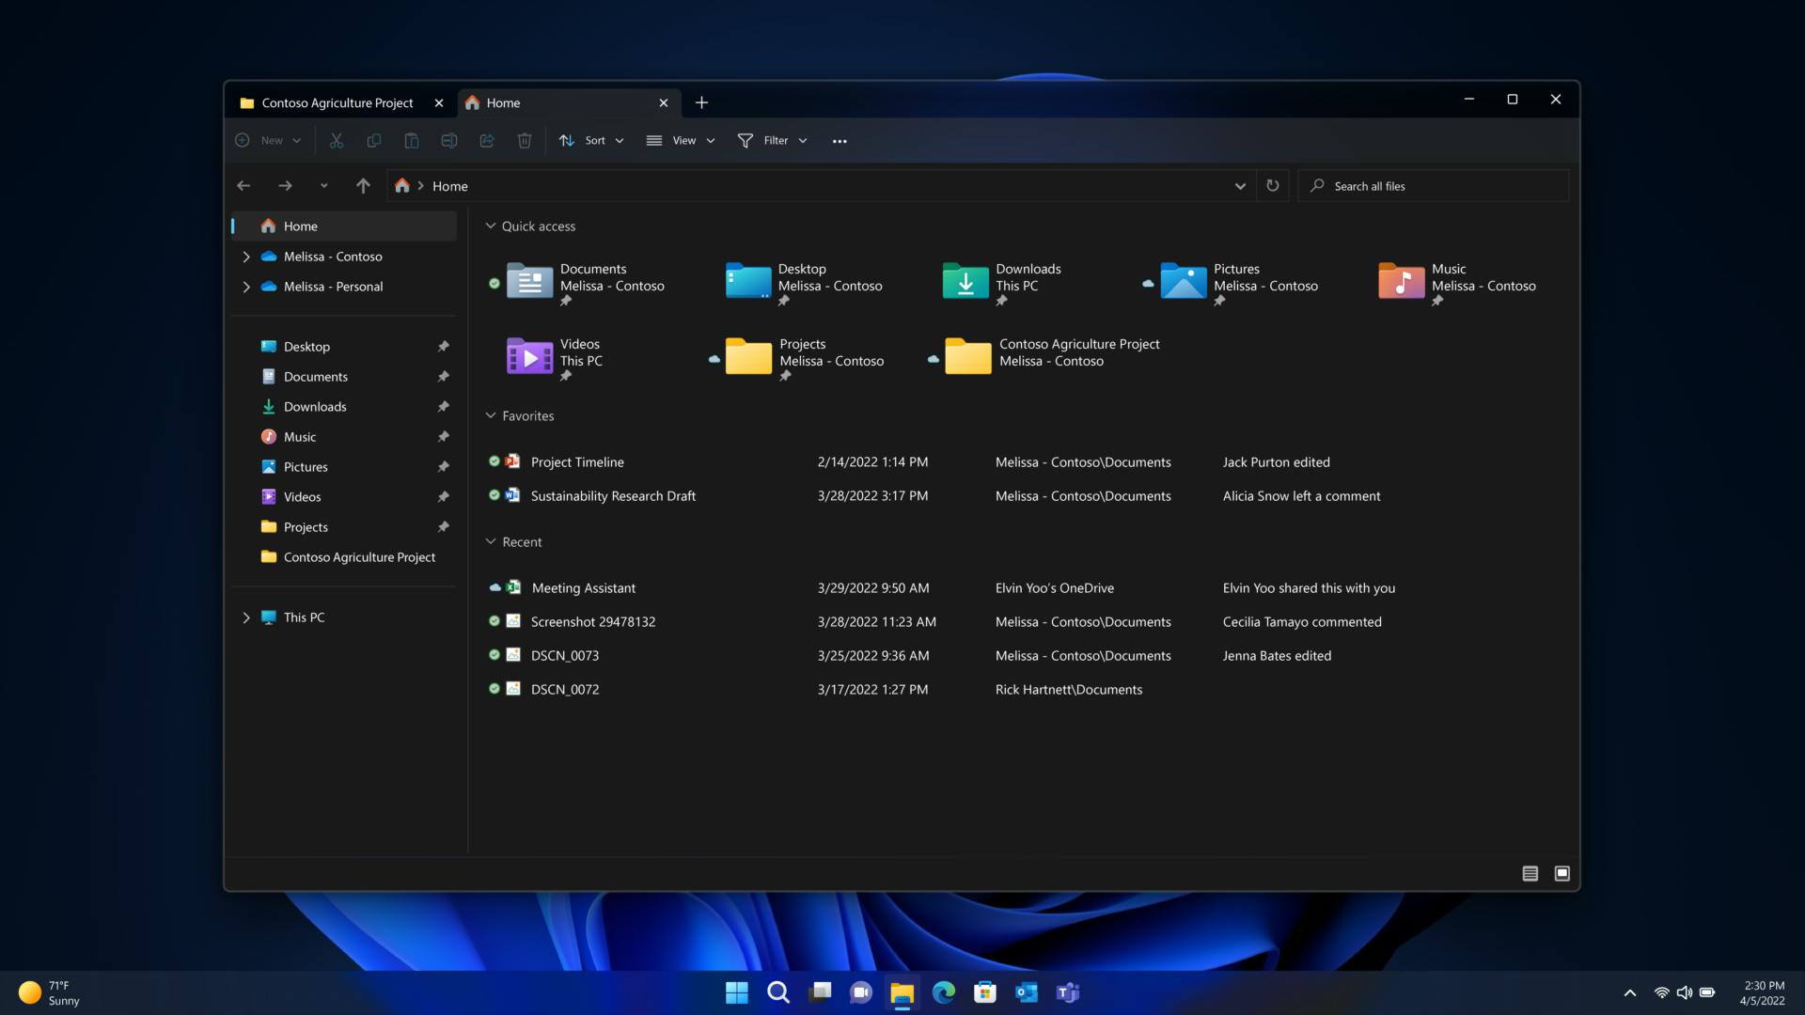Screen dimensions: 1805x1015
Task: Click the Delete trash icon in the toolbar
Action: 525,140
